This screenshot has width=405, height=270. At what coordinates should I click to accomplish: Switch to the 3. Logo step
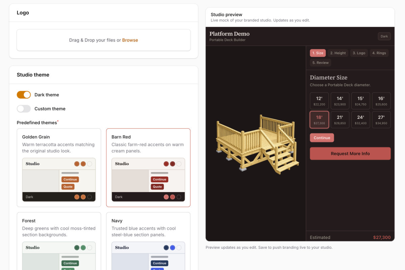359,53
